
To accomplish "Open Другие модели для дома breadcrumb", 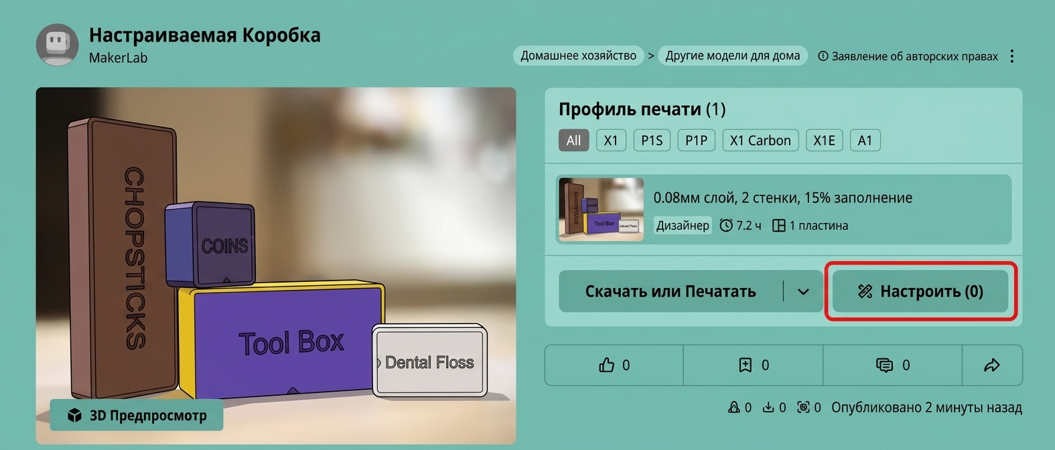I will pyautogui.click(x=733, y=56).
